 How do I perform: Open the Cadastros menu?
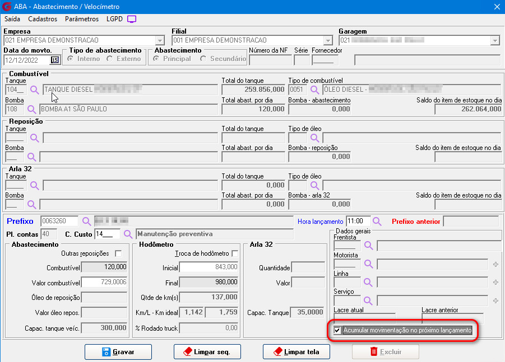(x=43, y=19)
